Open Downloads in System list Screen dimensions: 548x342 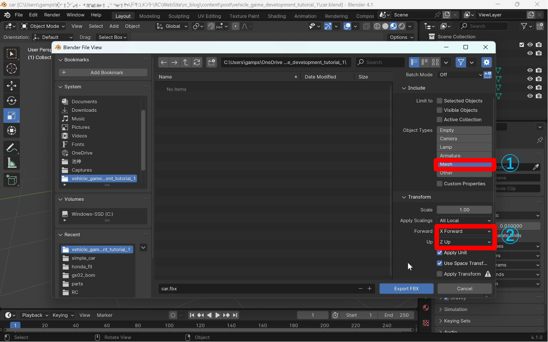(x=100, y=110)
